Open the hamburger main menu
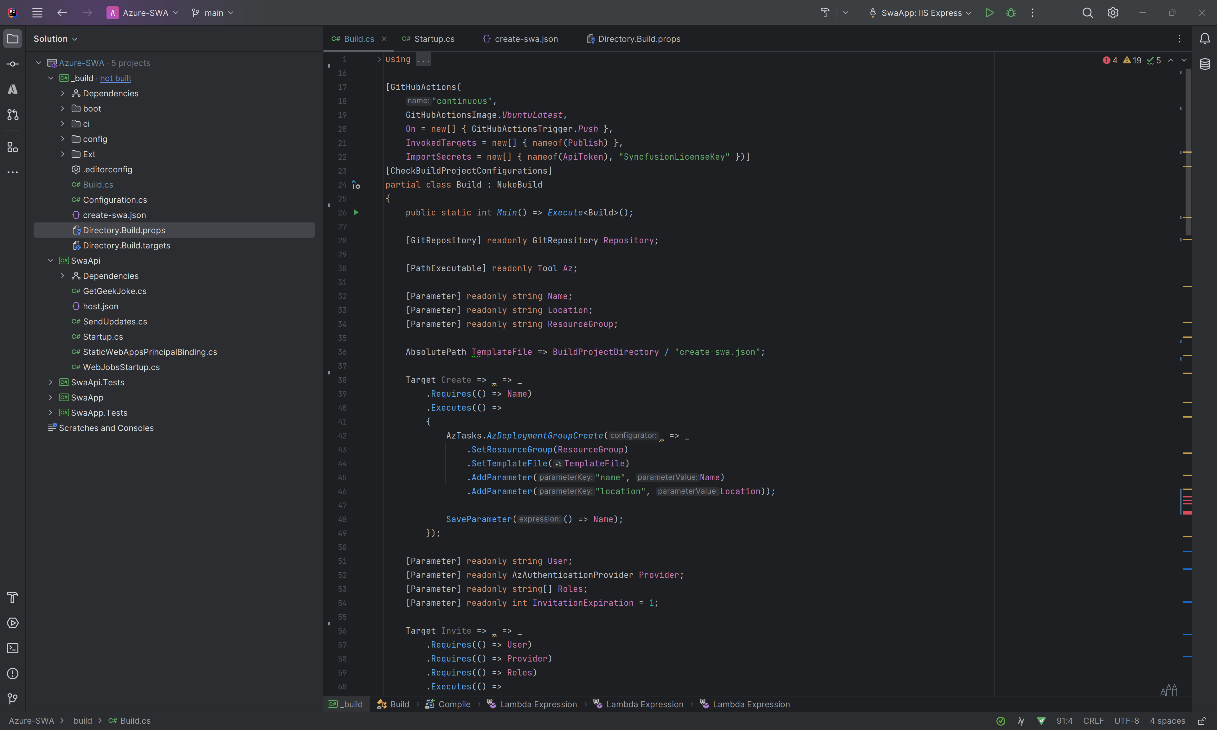 [x=37, y=13]
